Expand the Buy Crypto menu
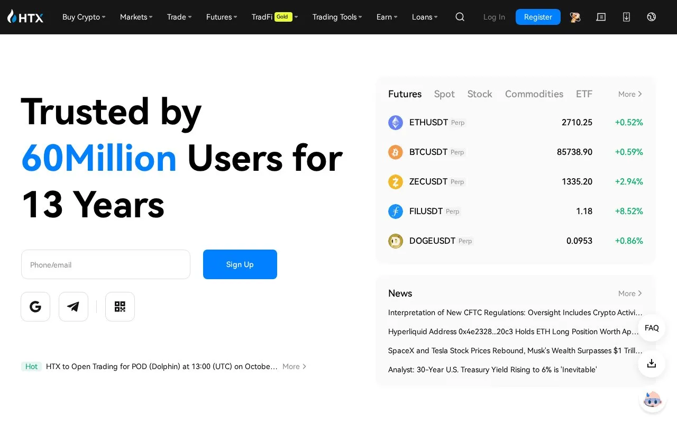Image resolution: width=677 pixels, height=423 pixels. coord(84,17)
